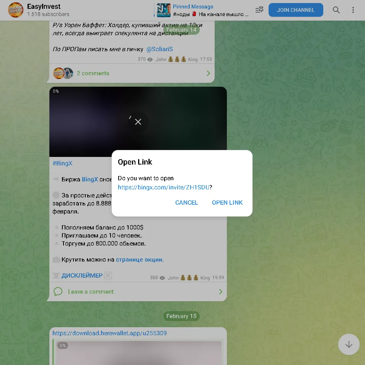Viewport: 365px width, 365px height.
Task: Click the EasyInvest channel avatar
Action: [x=16, y=10]
